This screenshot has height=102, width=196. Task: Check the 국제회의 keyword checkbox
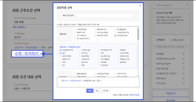99,62
